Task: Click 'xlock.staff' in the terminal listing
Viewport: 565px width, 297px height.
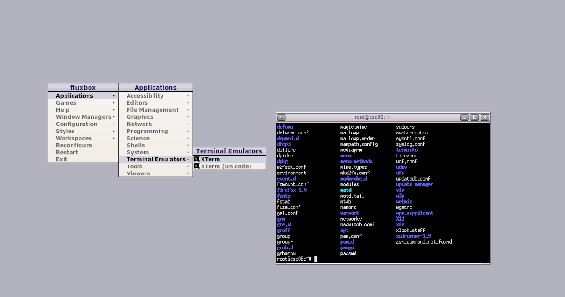Action: (x=411, y=230)
